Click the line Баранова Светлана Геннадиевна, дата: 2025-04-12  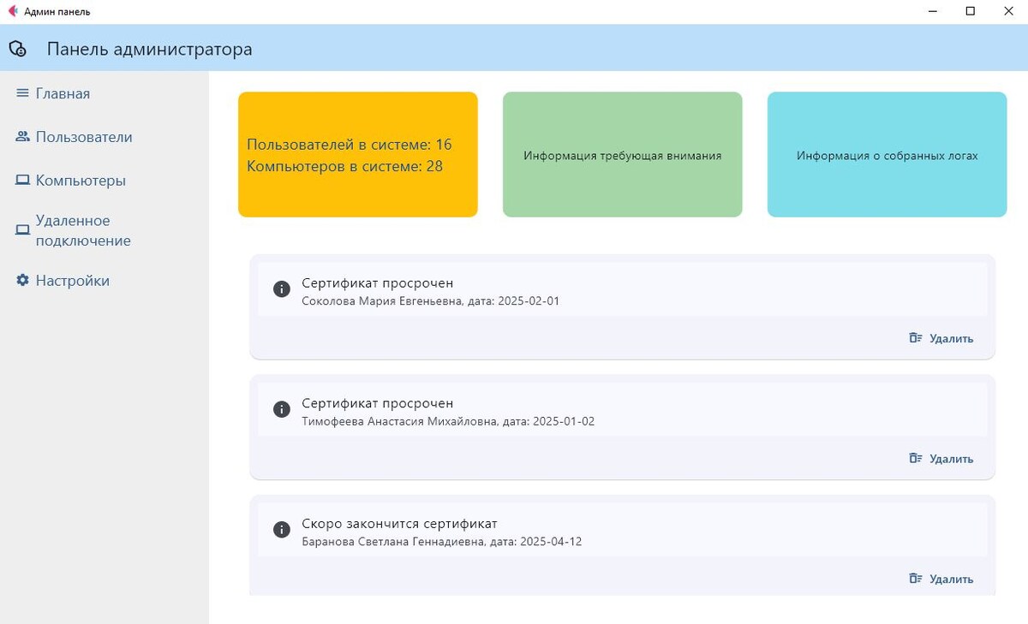pyautogui.click(x=442, y=542)
